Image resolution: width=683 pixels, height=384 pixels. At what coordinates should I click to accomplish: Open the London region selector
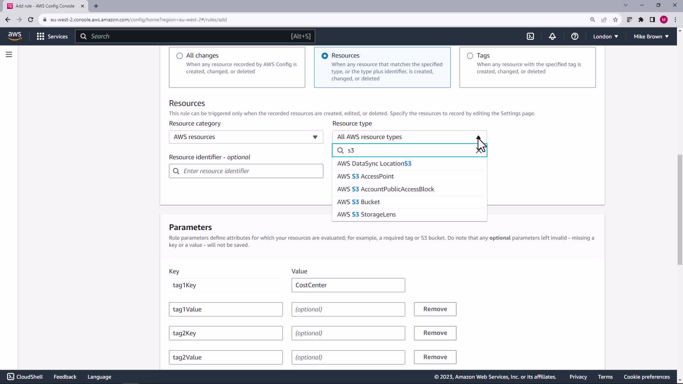coord(605,37)
